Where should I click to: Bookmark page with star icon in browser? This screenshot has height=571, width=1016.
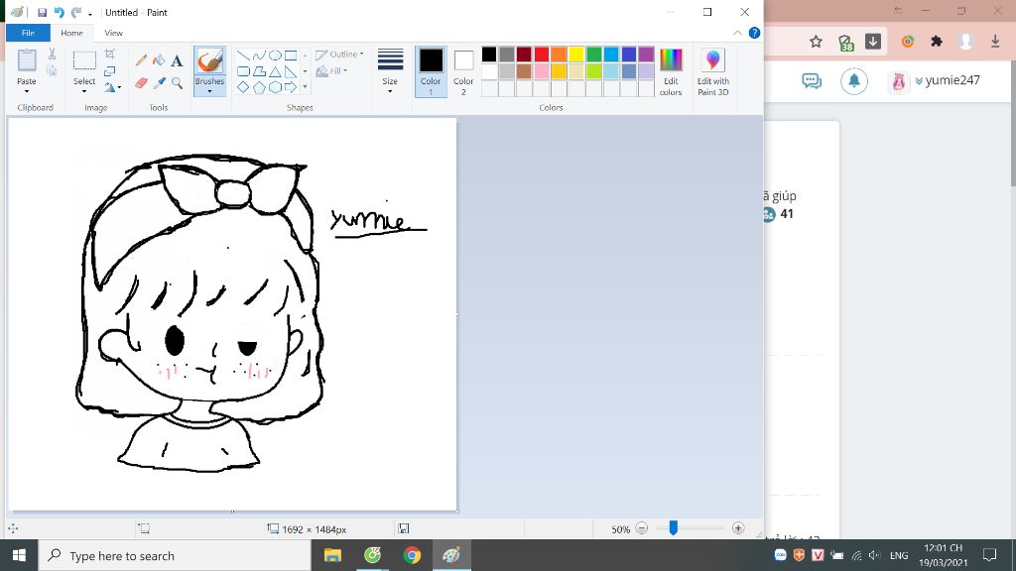click(x=816, y=42)
